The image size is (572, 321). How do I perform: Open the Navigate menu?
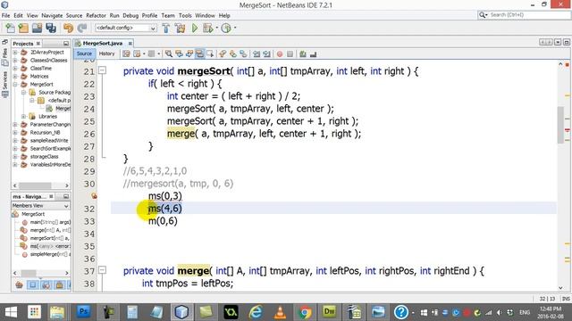pos(52,16)
